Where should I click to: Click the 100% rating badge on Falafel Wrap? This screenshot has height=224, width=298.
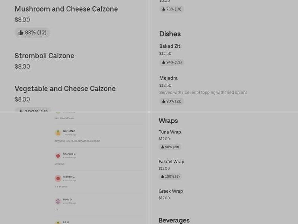pyautogui.click(x=170, y=176)
